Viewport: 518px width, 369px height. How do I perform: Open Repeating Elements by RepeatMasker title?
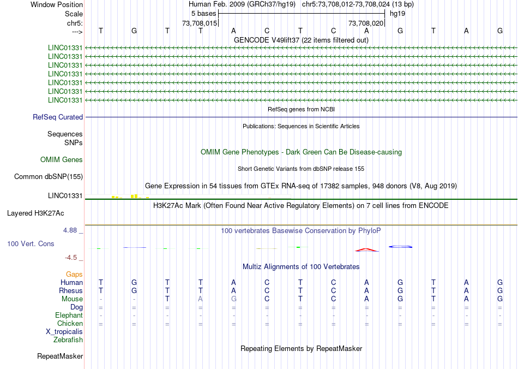(301, 349)
